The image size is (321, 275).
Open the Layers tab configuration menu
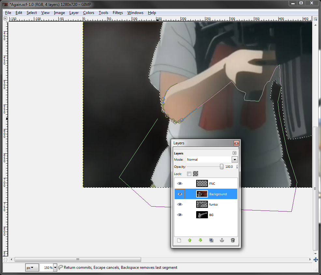coord(234,153)
